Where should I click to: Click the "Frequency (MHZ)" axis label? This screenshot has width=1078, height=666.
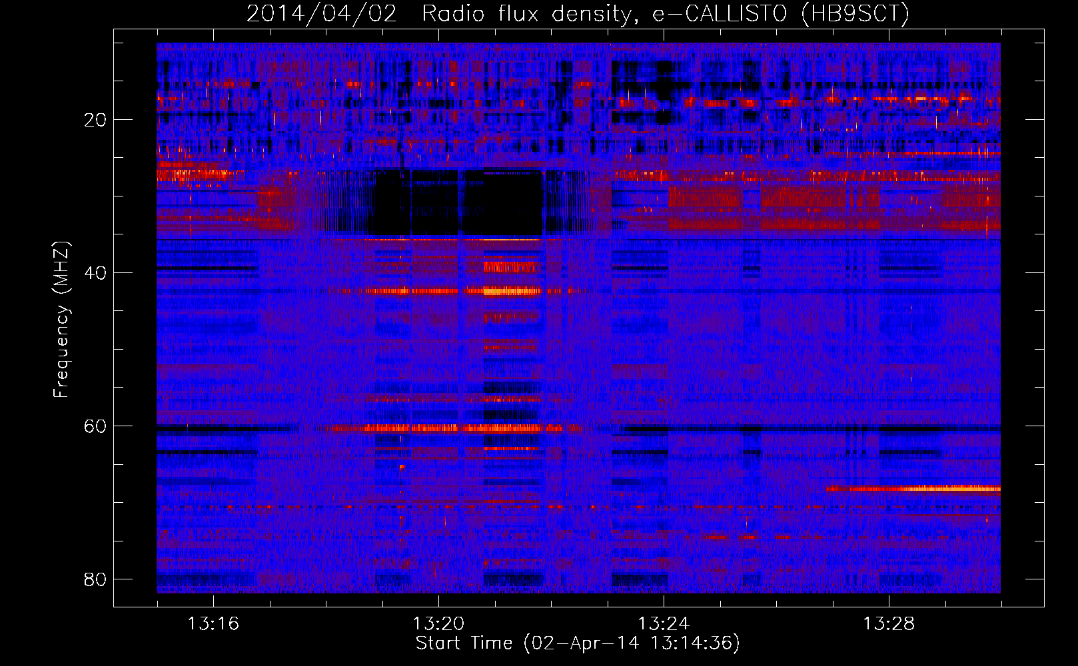pyautogui.click(x=61, y=320)
